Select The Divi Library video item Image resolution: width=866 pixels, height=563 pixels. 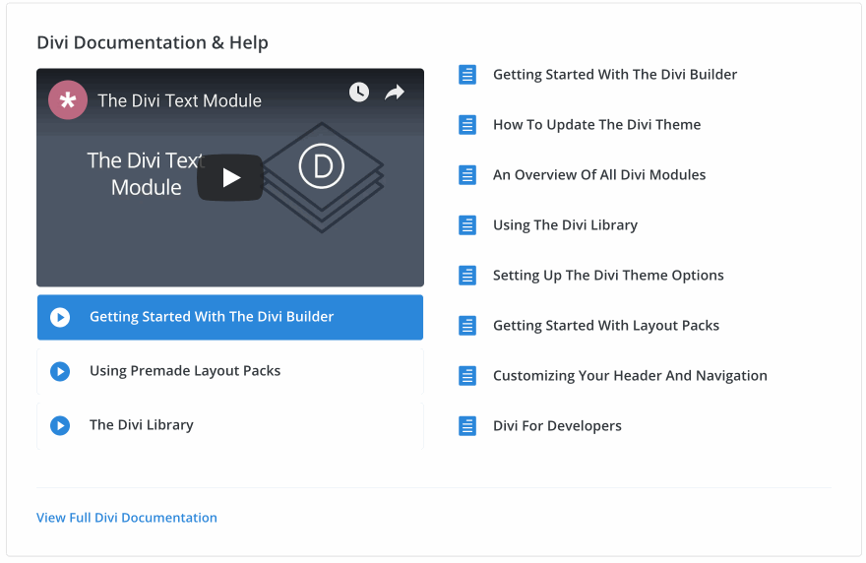click(x=142, y=425)
